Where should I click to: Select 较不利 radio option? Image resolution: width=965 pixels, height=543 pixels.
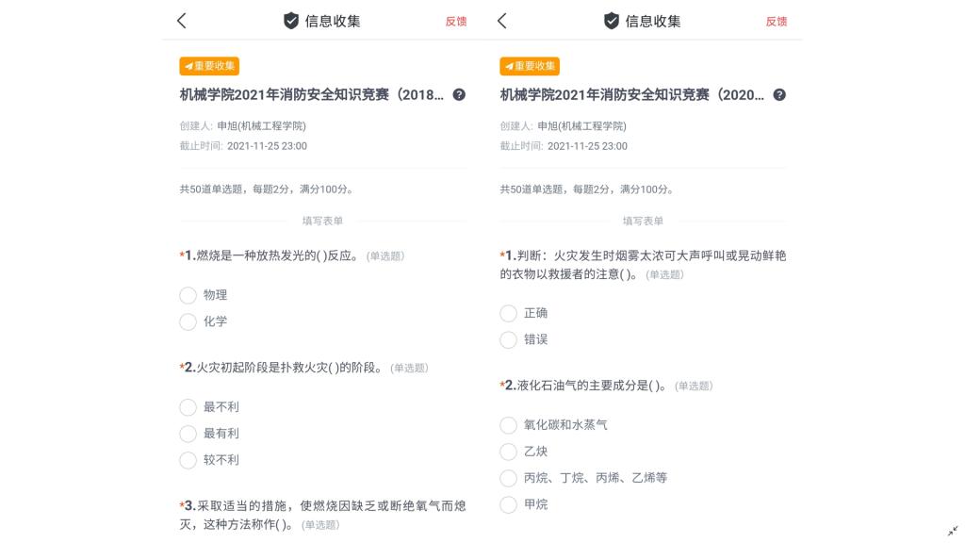(188, 460)
